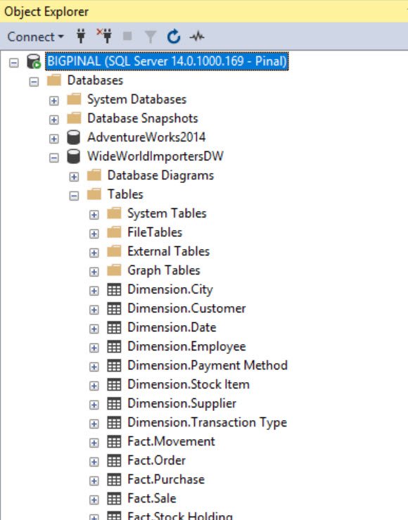Click the System Databases folder icon
Screen dimensions: 408x520
click(x=75, y=99)
